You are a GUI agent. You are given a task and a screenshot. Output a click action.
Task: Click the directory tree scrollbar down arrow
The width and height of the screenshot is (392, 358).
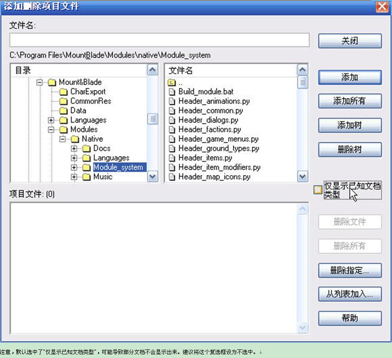click(x=153, y=177)
